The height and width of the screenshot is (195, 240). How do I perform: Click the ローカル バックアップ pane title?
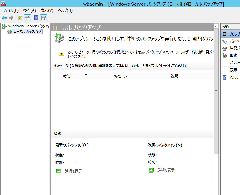pyautogui.click(x=76, y=28)
